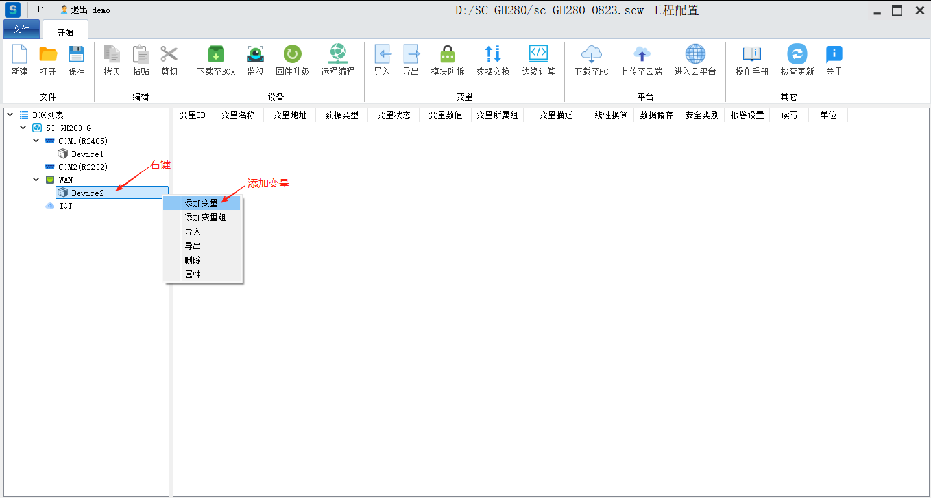Open 边缘计算 edge computing tool
Screen dimensions: 931x498
538,54
